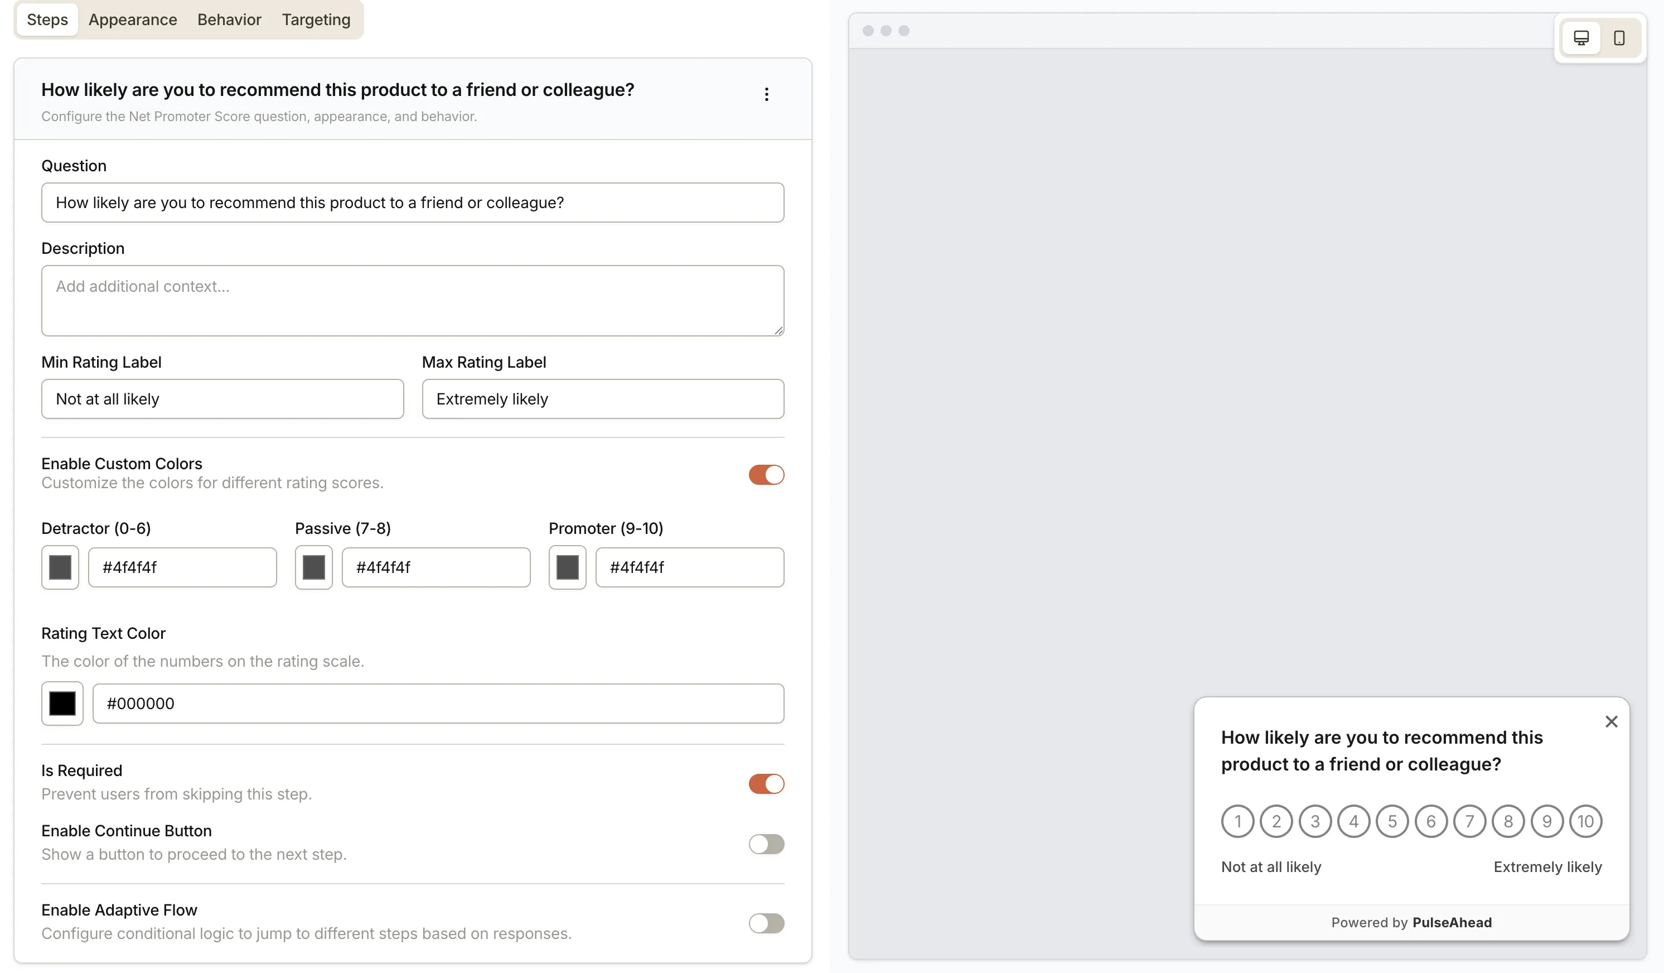Viewport: 1664px width, 973px height.
Task: Switch preview to desktop view icon
Action: 1581,37
